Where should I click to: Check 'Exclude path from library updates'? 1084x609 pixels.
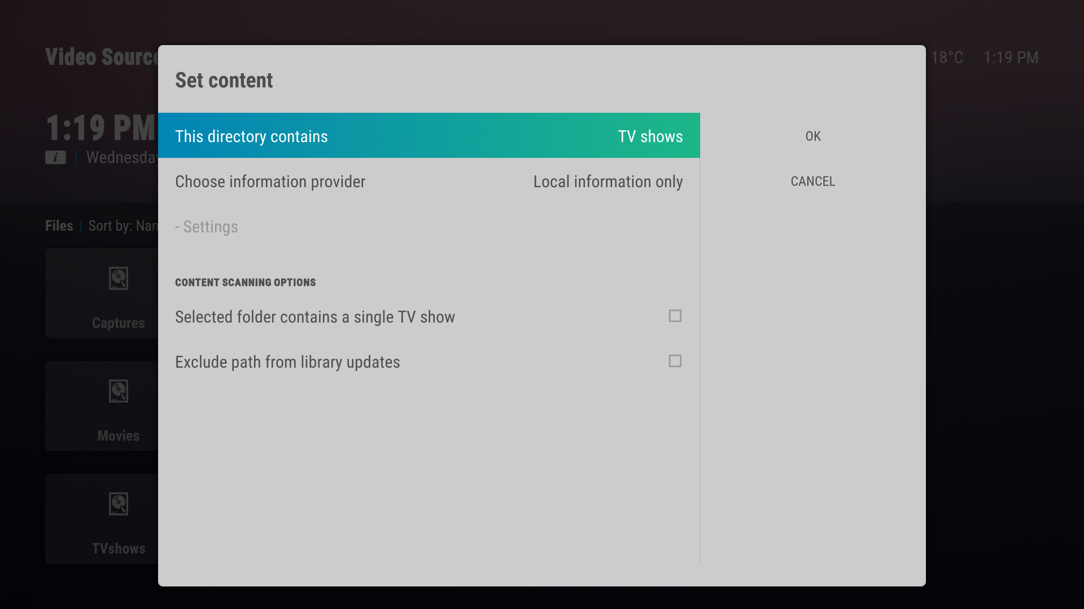pyautogui.click(x=675, y=361)
